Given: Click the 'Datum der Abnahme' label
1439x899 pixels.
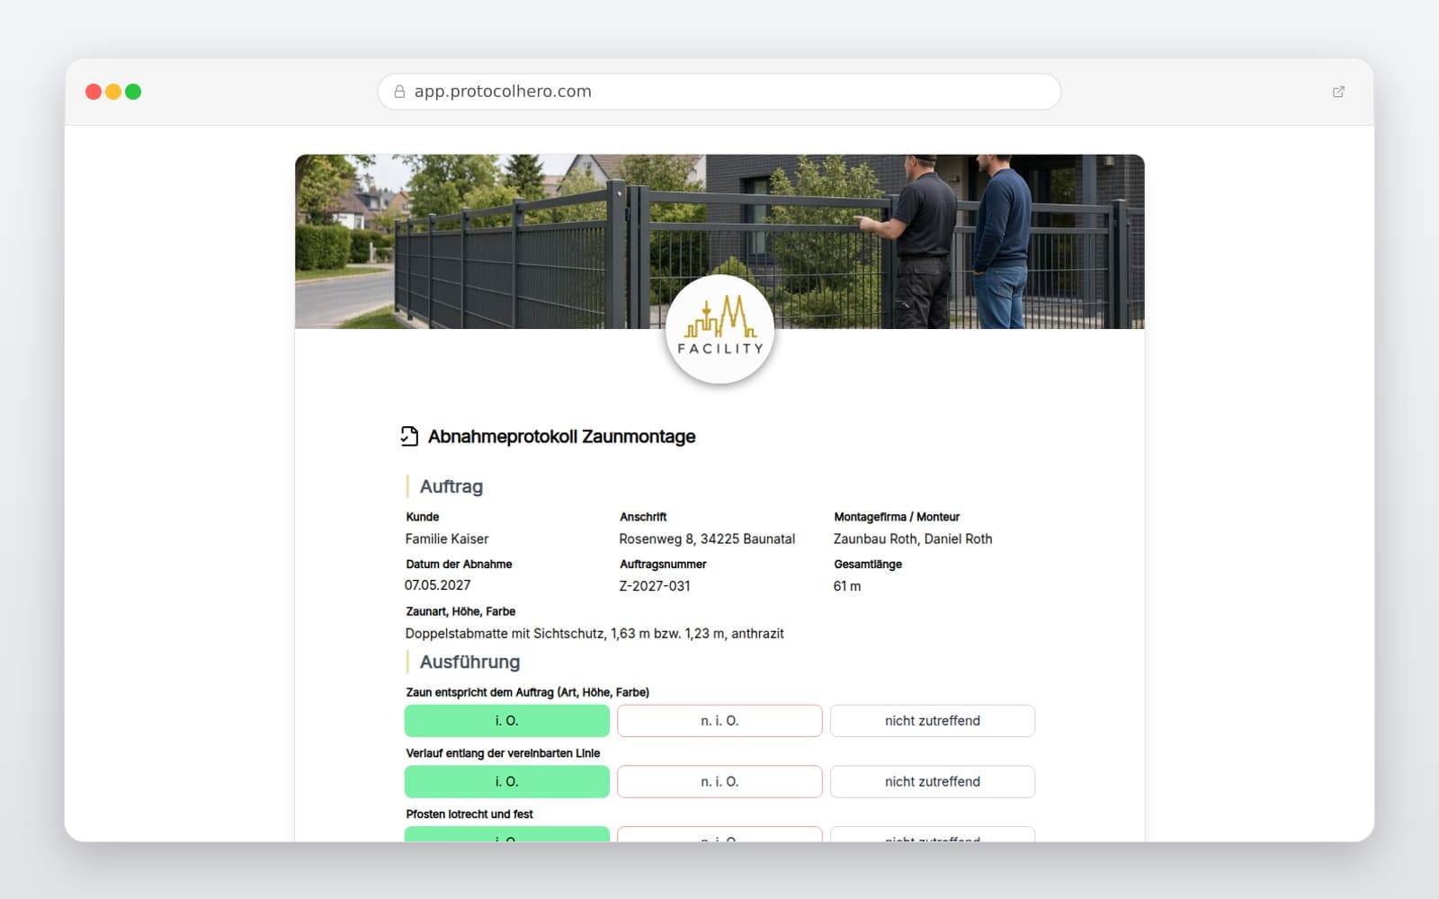Looking at the screenshot, I should click(459, 565).
